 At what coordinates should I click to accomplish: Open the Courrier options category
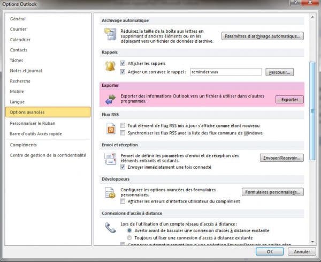pos(18,29)
